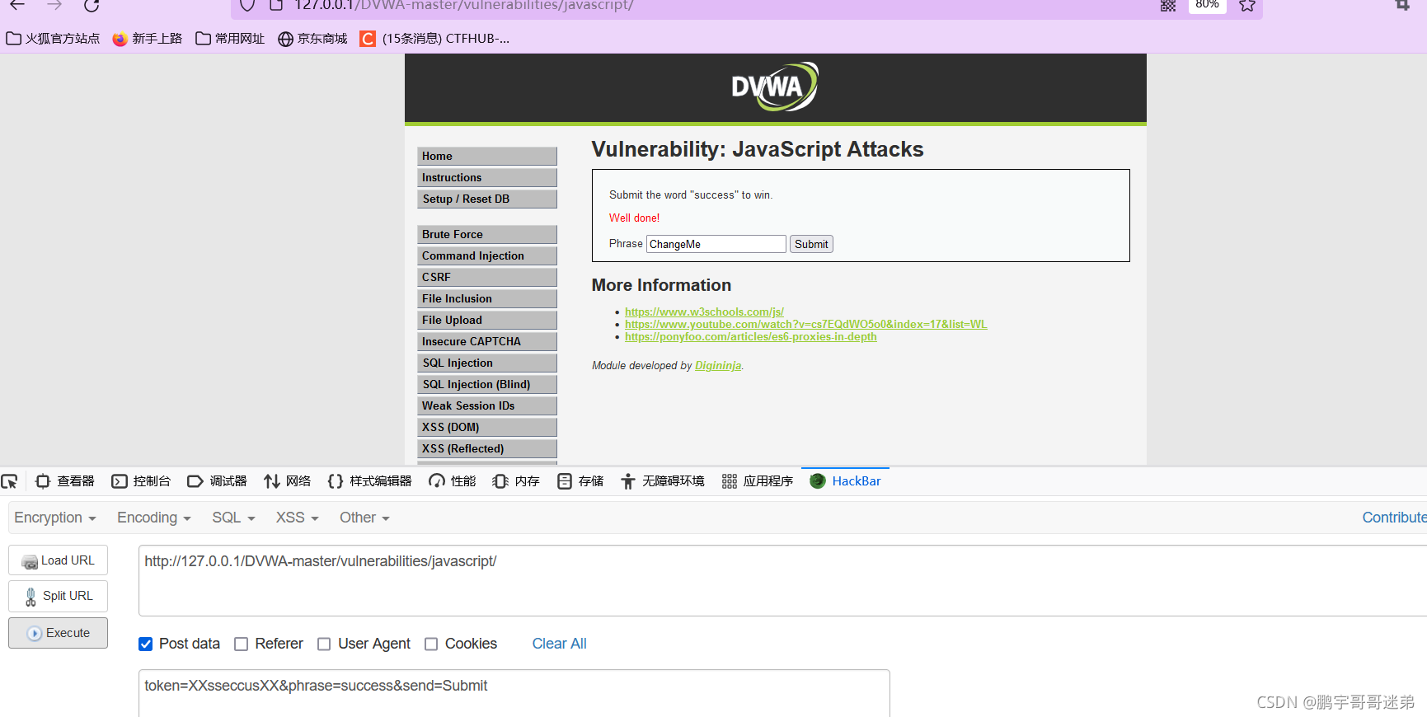1427x717 pixels.
Task: Click the Execute button
Action: [x=58, y=633]
